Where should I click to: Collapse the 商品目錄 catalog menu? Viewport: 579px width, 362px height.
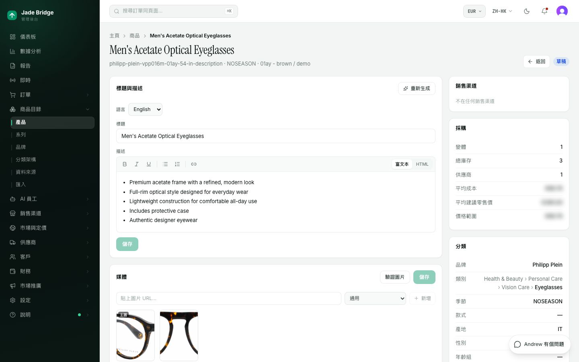coord(50,109)
